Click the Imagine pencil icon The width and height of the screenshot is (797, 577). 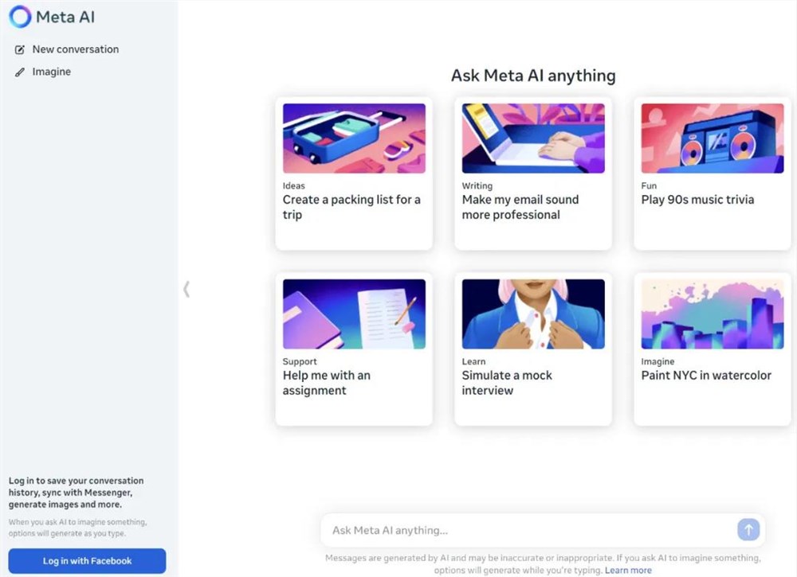click(x=20, y=72)
